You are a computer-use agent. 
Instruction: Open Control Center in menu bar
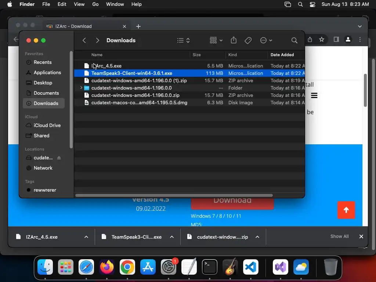312,4
